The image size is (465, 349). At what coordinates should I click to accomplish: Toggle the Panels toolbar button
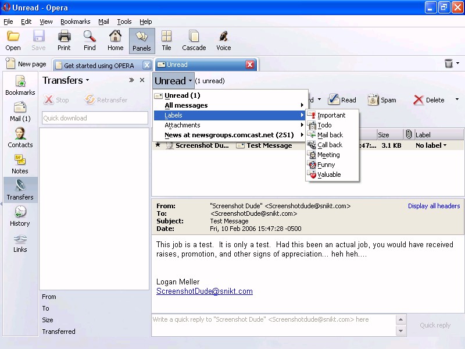(x=141, y=41)
